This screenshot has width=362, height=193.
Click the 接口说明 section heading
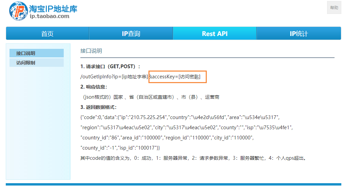pyautogui.click(x=91, y=51)
